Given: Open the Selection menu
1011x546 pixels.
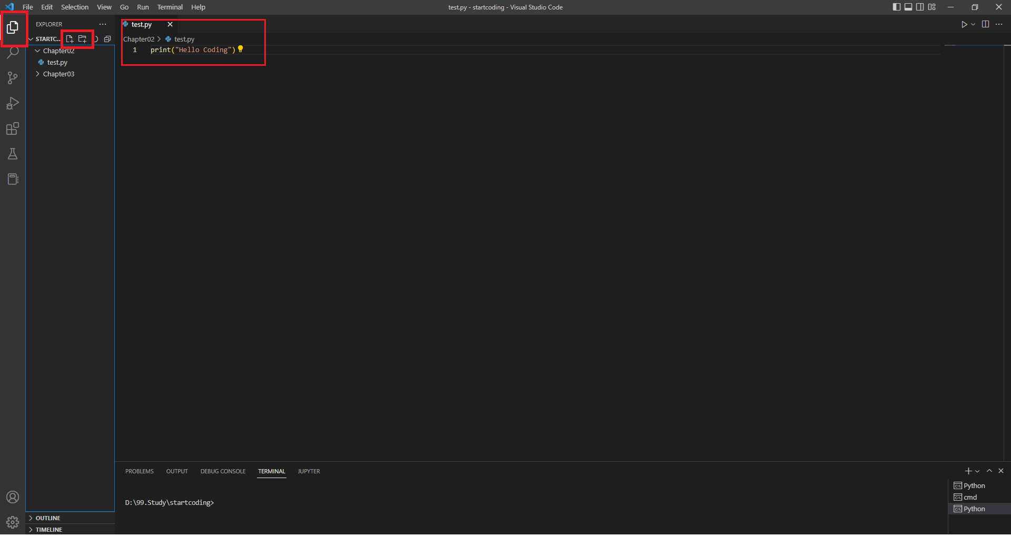Looking at the screenshot, I should click(x=75, y=7).
